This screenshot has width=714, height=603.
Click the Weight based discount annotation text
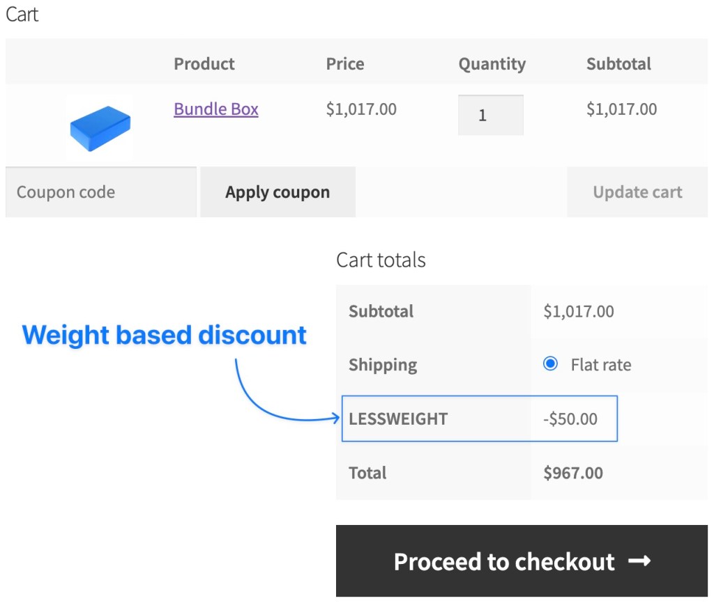click(x=165, y=335)
